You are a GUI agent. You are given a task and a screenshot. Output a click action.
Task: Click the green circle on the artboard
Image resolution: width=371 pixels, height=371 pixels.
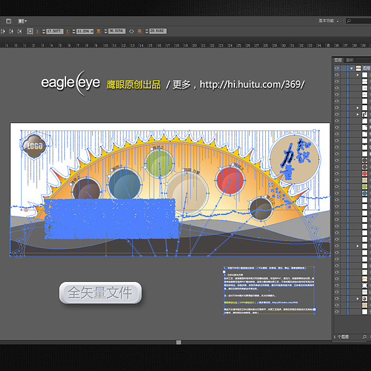click(160, 163)
